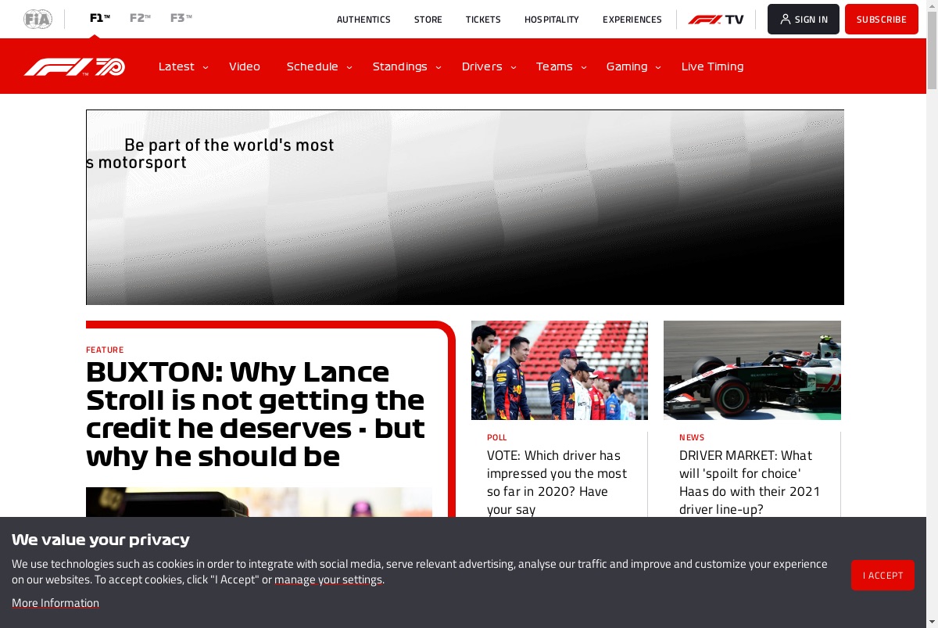Open the VOTE driver impressed poll headline
Screen dimensions: 938x628
tap(557, 482)
